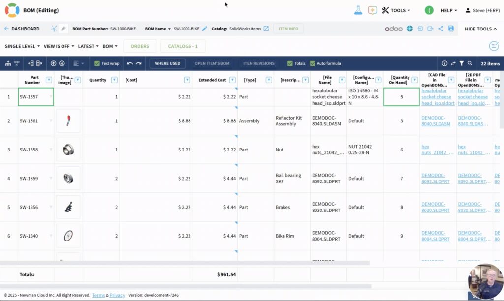Open the BOM Name dropdown
504x301 pixels.
(x=158, y=29)
